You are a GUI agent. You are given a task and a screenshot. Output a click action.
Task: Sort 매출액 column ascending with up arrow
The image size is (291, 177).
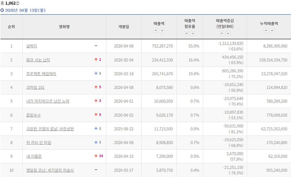tap(156, 31)
